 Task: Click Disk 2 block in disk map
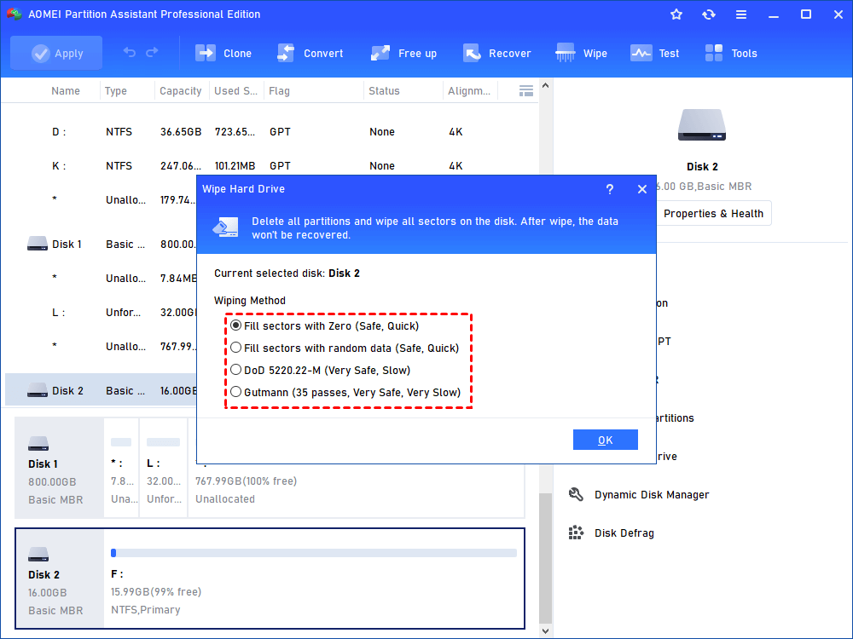[60, 579]
